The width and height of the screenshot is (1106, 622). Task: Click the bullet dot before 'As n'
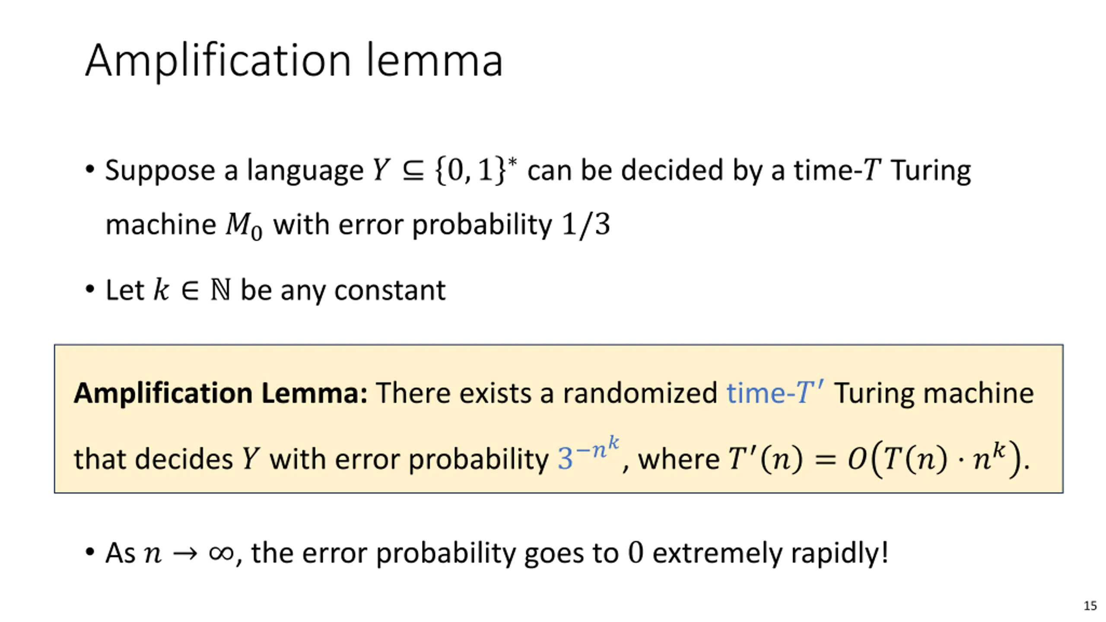pos(90,552)
